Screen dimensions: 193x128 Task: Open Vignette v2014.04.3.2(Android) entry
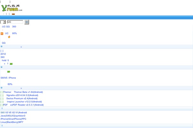pyautogui.click(x=22, y=95)
